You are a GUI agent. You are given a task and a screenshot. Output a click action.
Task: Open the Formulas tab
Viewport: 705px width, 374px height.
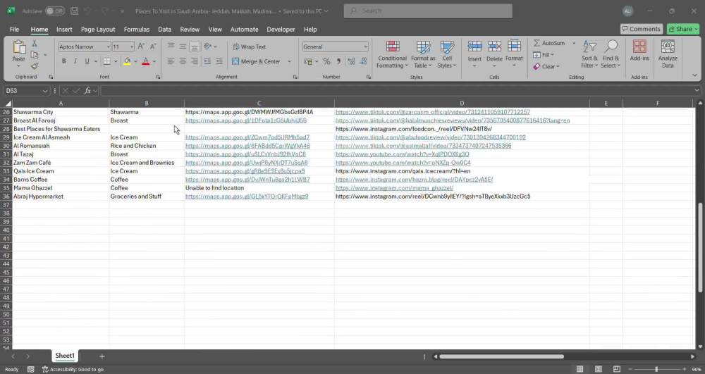point(137,29)
